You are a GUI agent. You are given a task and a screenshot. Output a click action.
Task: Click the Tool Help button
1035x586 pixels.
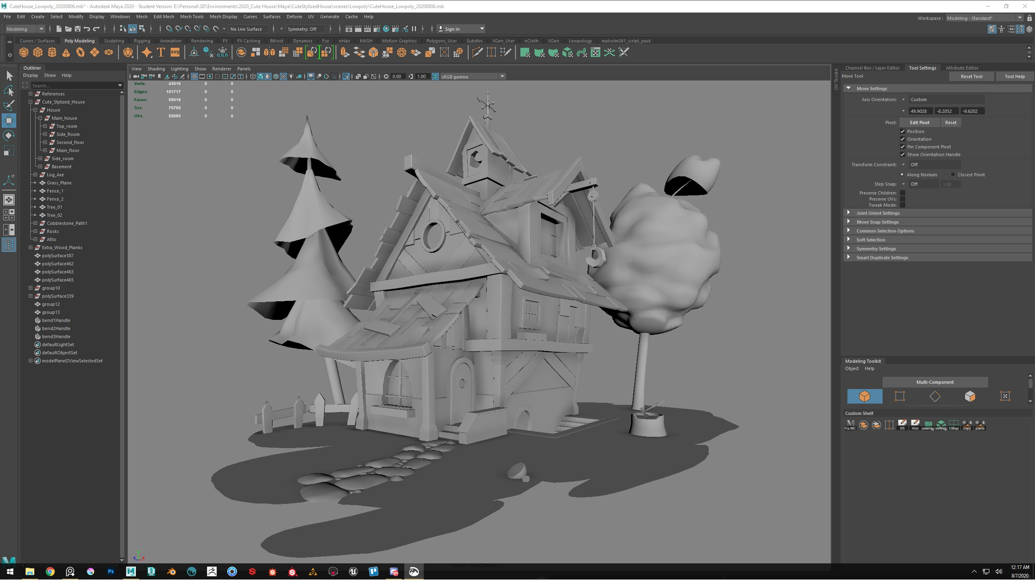tap(1014, 76)
